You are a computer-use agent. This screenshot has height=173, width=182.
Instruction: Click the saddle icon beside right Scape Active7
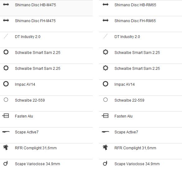[x=105, y=132]
